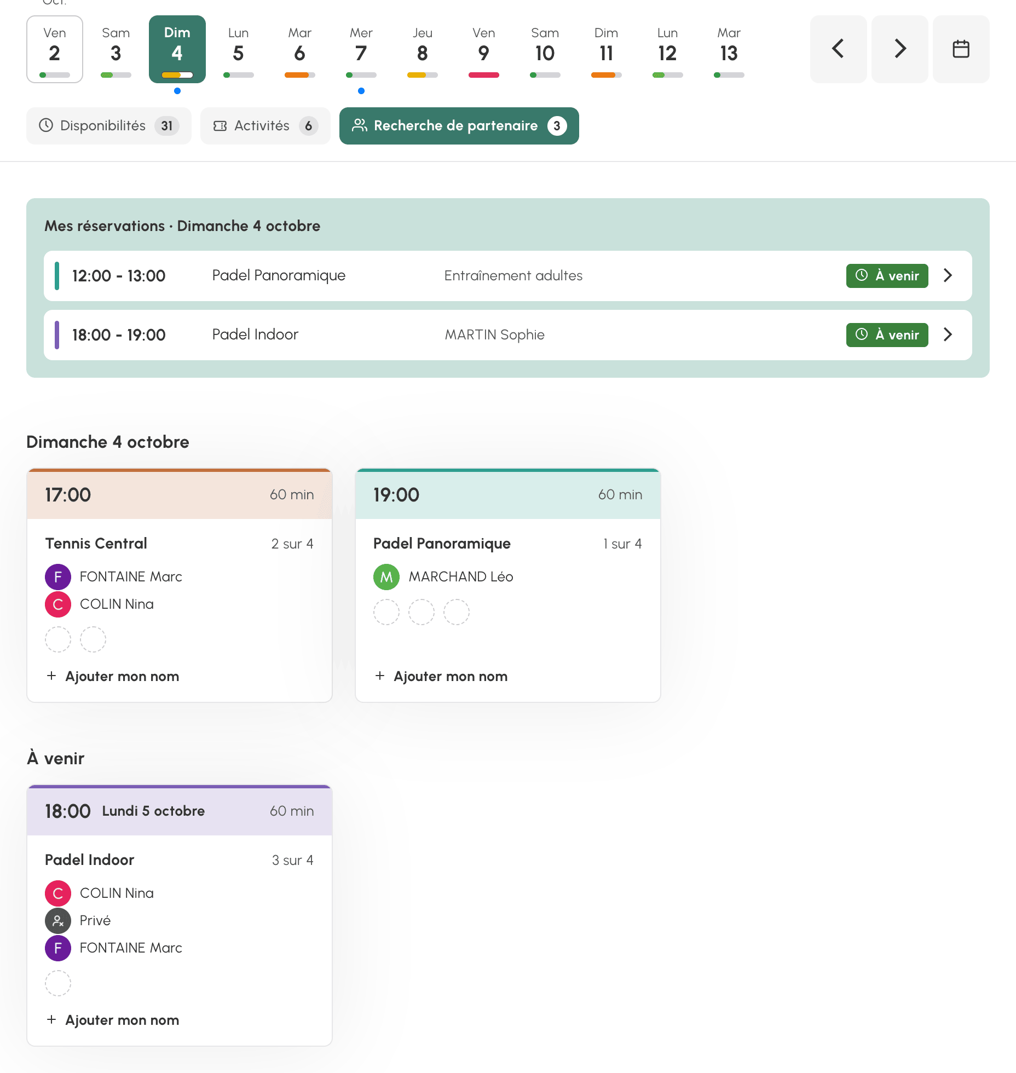Select Dim 11 in date strip
This screenshot has width=1016, height=1073.
tap(607, 49)
